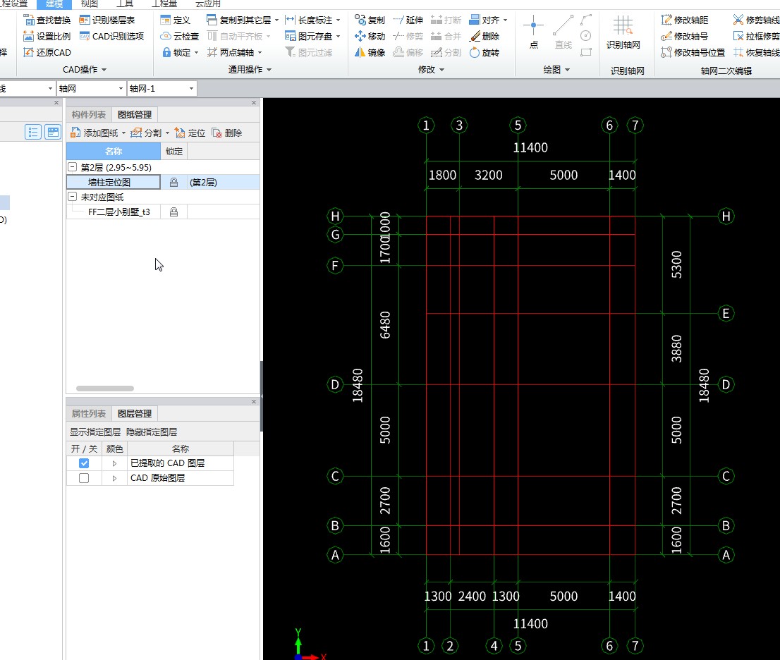Image resolution: width=780 pixels, height=660 pixels.
Task: Select the 复制 copy tool
Action: tap(370, 20)
